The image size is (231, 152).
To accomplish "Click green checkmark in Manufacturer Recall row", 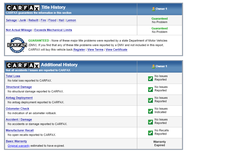I will [150, 133].
